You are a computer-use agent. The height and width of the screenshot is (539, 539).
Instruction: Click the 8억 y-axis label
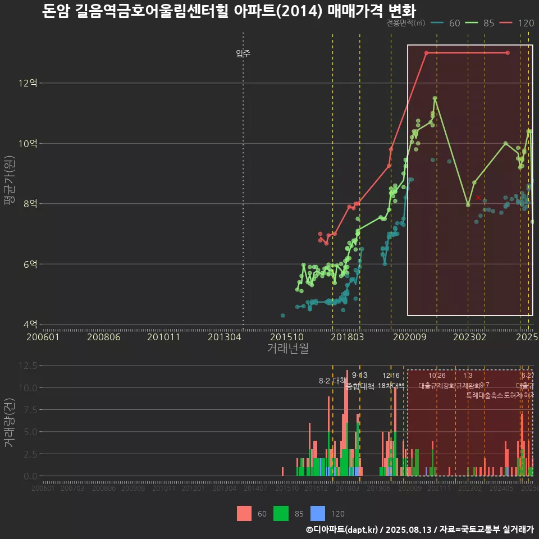click(30, 203)
